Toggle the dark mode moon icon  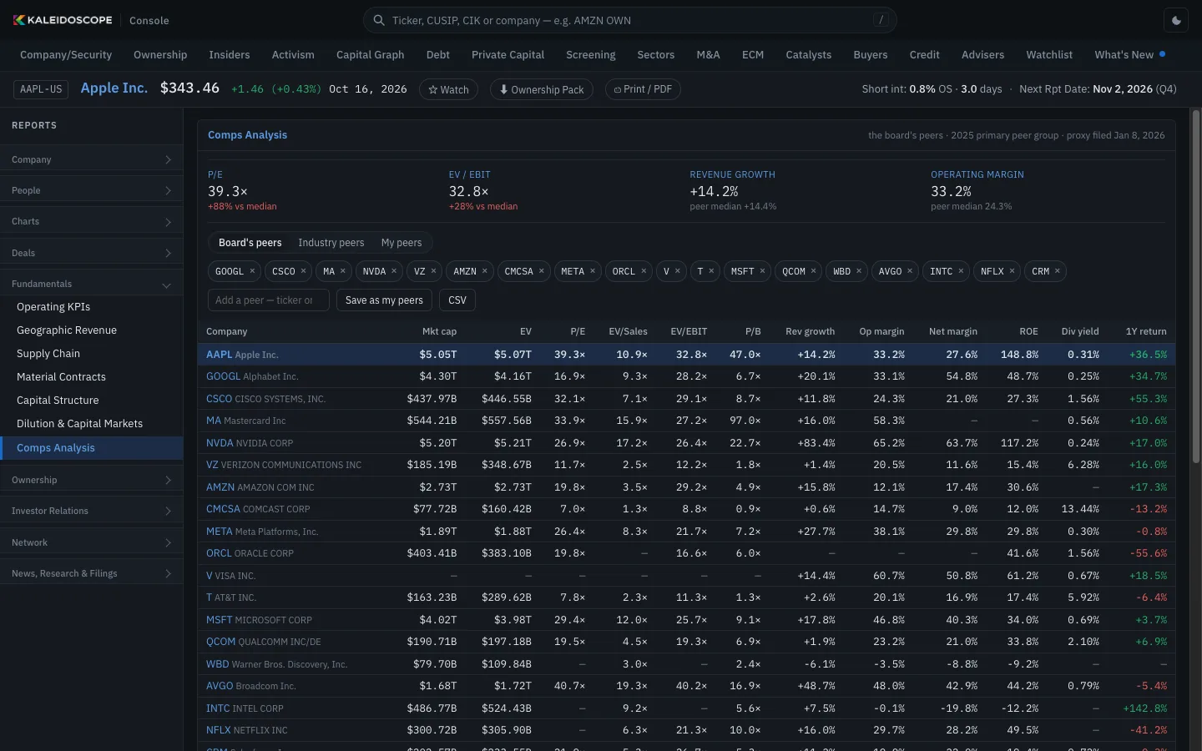(x=1177, y=21)
